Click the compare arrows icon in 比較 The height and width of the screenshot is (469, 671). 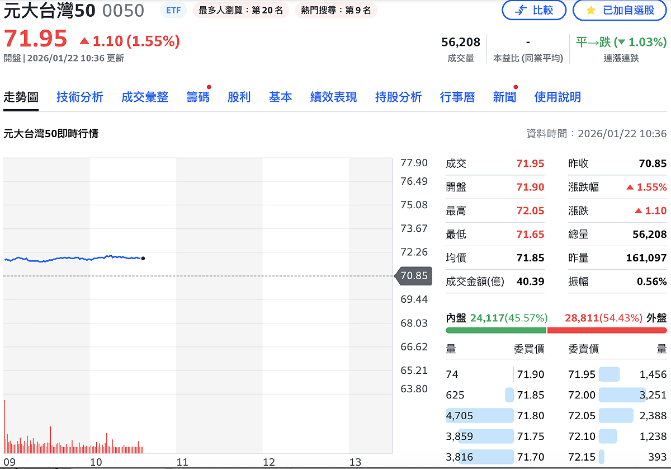pos(521,10)
